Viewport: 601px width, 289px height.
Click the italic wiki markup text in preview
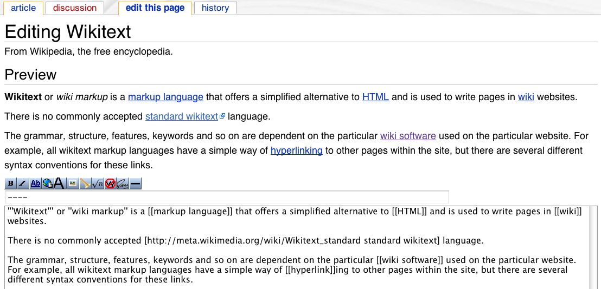point(82,97)
